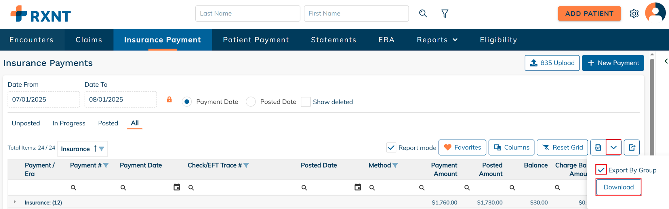Screen dimensions: 669x209
Task: Click the orange date lock icon
Action: coord(169,99)
